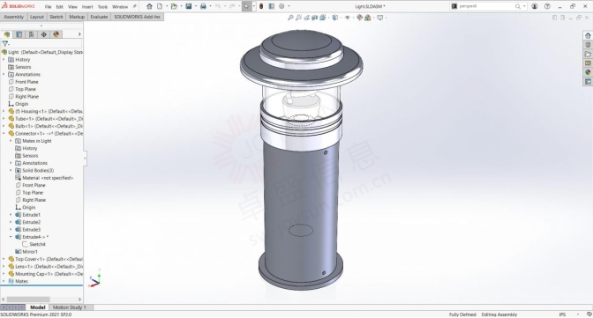Expand the Top Cover<1> component

click(x=4, y=259)
